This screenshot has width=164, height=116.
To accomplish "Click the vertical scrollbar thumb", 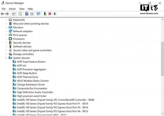I will (x=162, y=59).
